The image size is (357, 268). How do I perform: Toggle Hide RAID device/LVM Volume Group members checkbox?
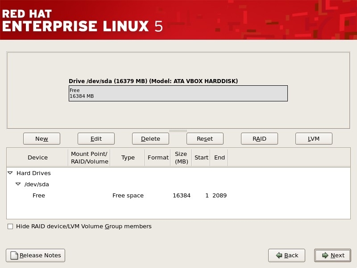[10, 226]
